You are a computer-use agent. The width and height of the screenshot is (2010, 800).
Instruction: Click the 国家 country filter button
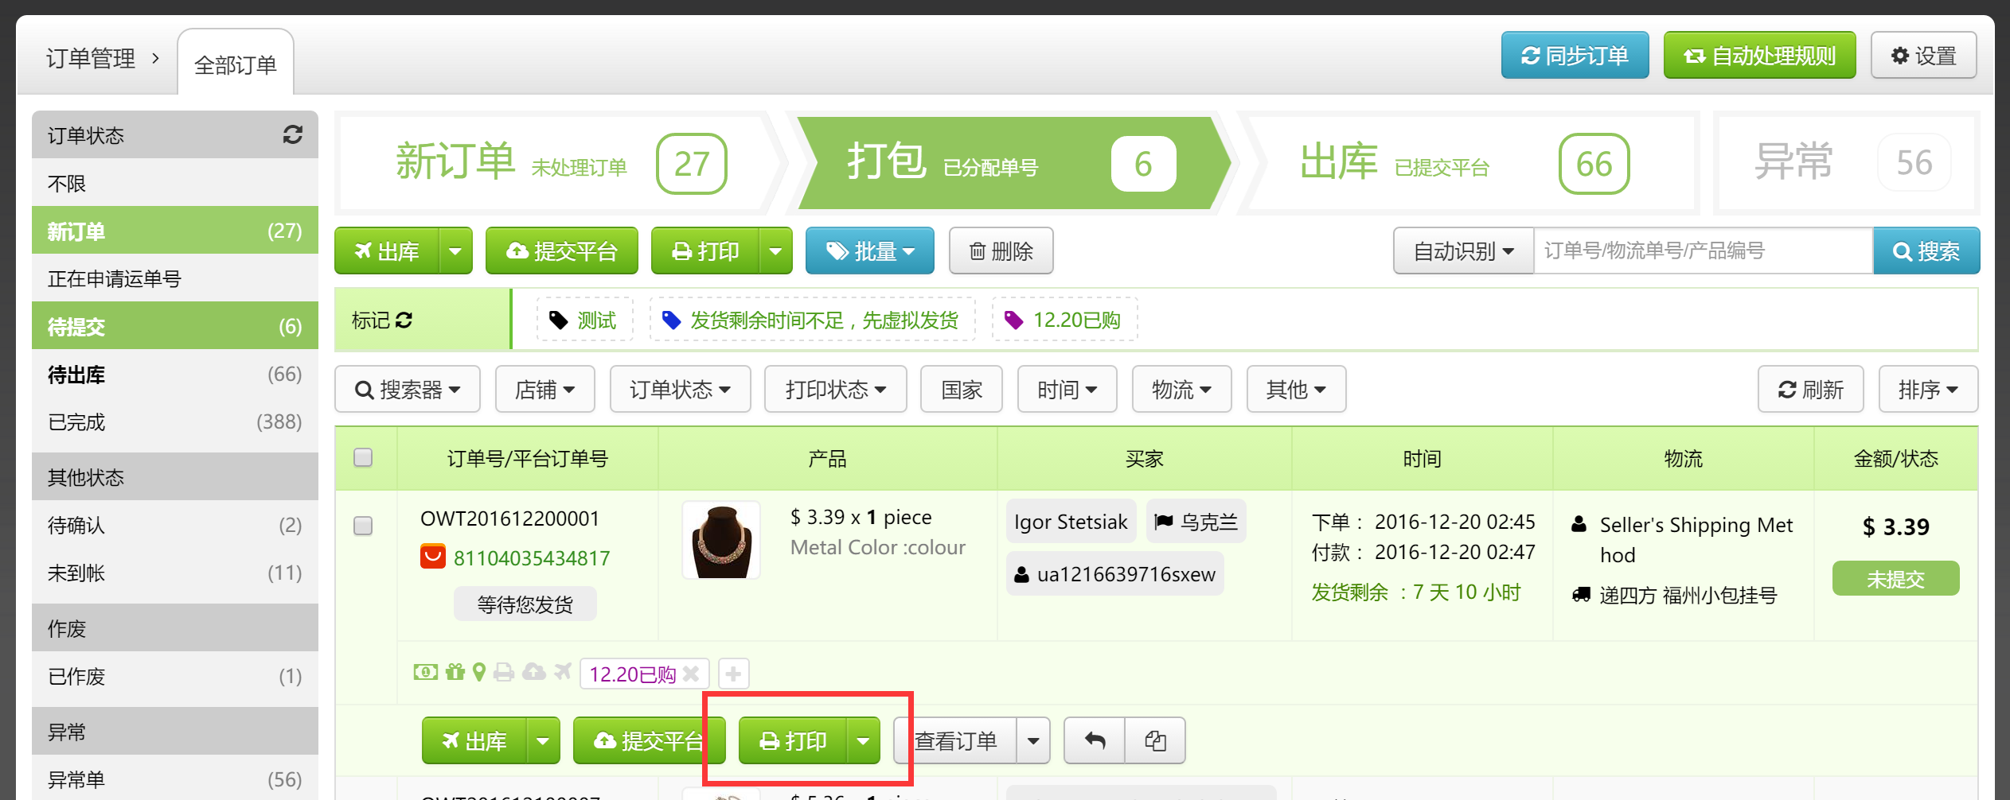962,390
